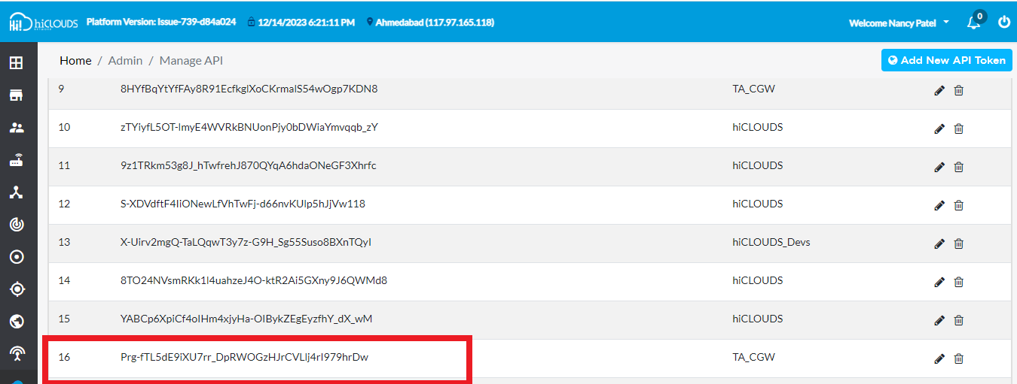Click the lock icon beside the date
The width and height of the screenshot is (1017, 384).
[251, 23]
